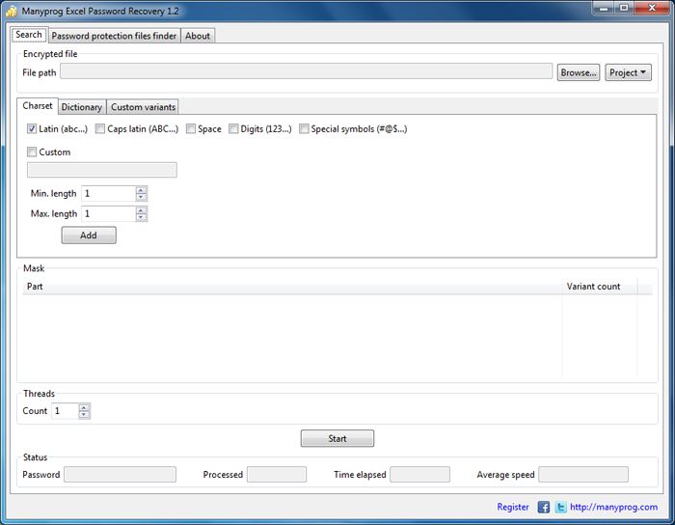Open Password protection files finder tab
The image size is (675, 525).
point(113,36)
